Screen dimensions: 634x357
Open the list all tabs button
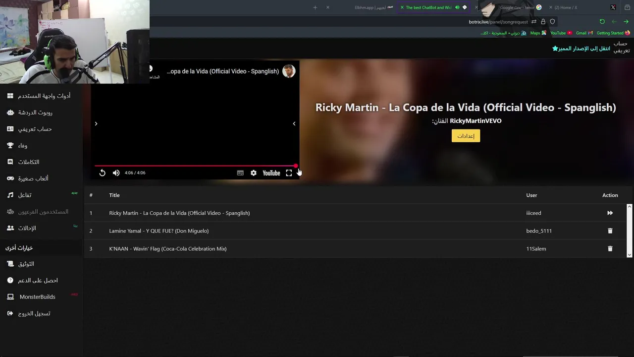[x=627, y=7]
